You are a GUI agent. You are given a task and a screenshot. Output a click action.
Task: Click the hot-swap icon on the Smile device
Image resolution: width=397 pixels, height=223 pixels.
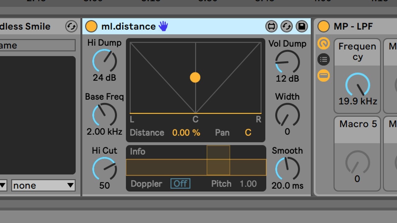pyautogui.click(x=71, y=26)
